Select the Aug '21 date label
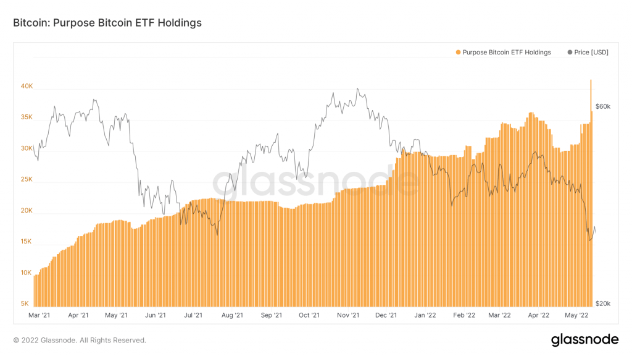This screenshot has width=632, height=356. point(231,315)
